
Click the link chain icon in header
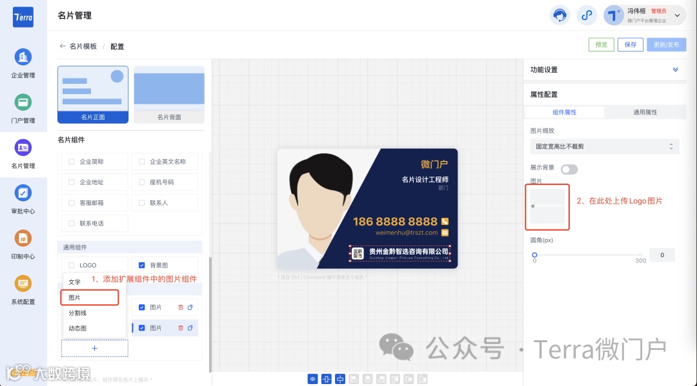(x=587, y=15)
